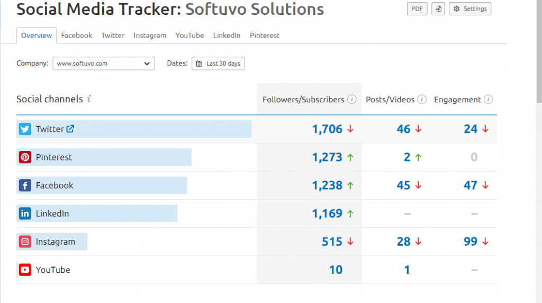The image size is (542, 303).
Task: Switch to the YouTube tab
Action: (189, 35)
